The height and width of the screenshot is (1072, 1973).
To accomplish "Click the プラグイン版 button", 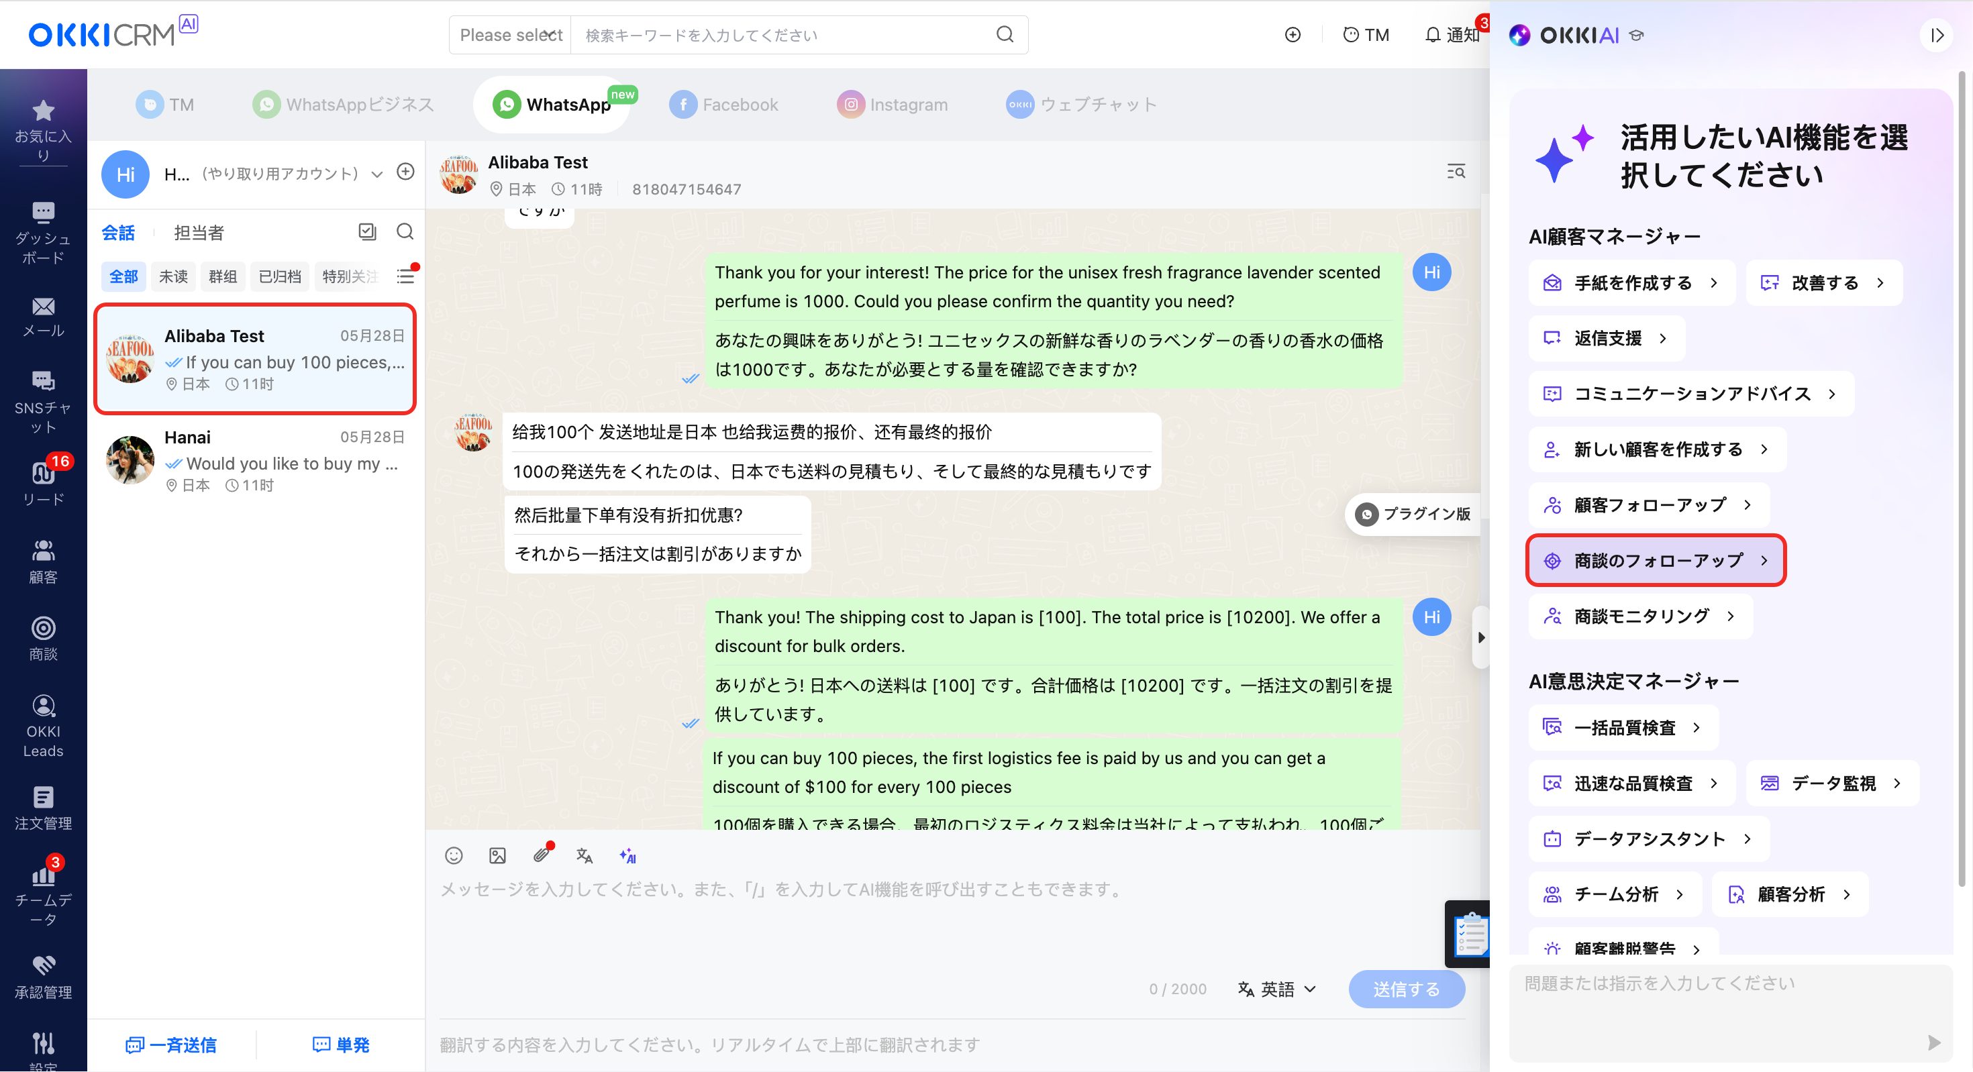I will point(1414,514).
